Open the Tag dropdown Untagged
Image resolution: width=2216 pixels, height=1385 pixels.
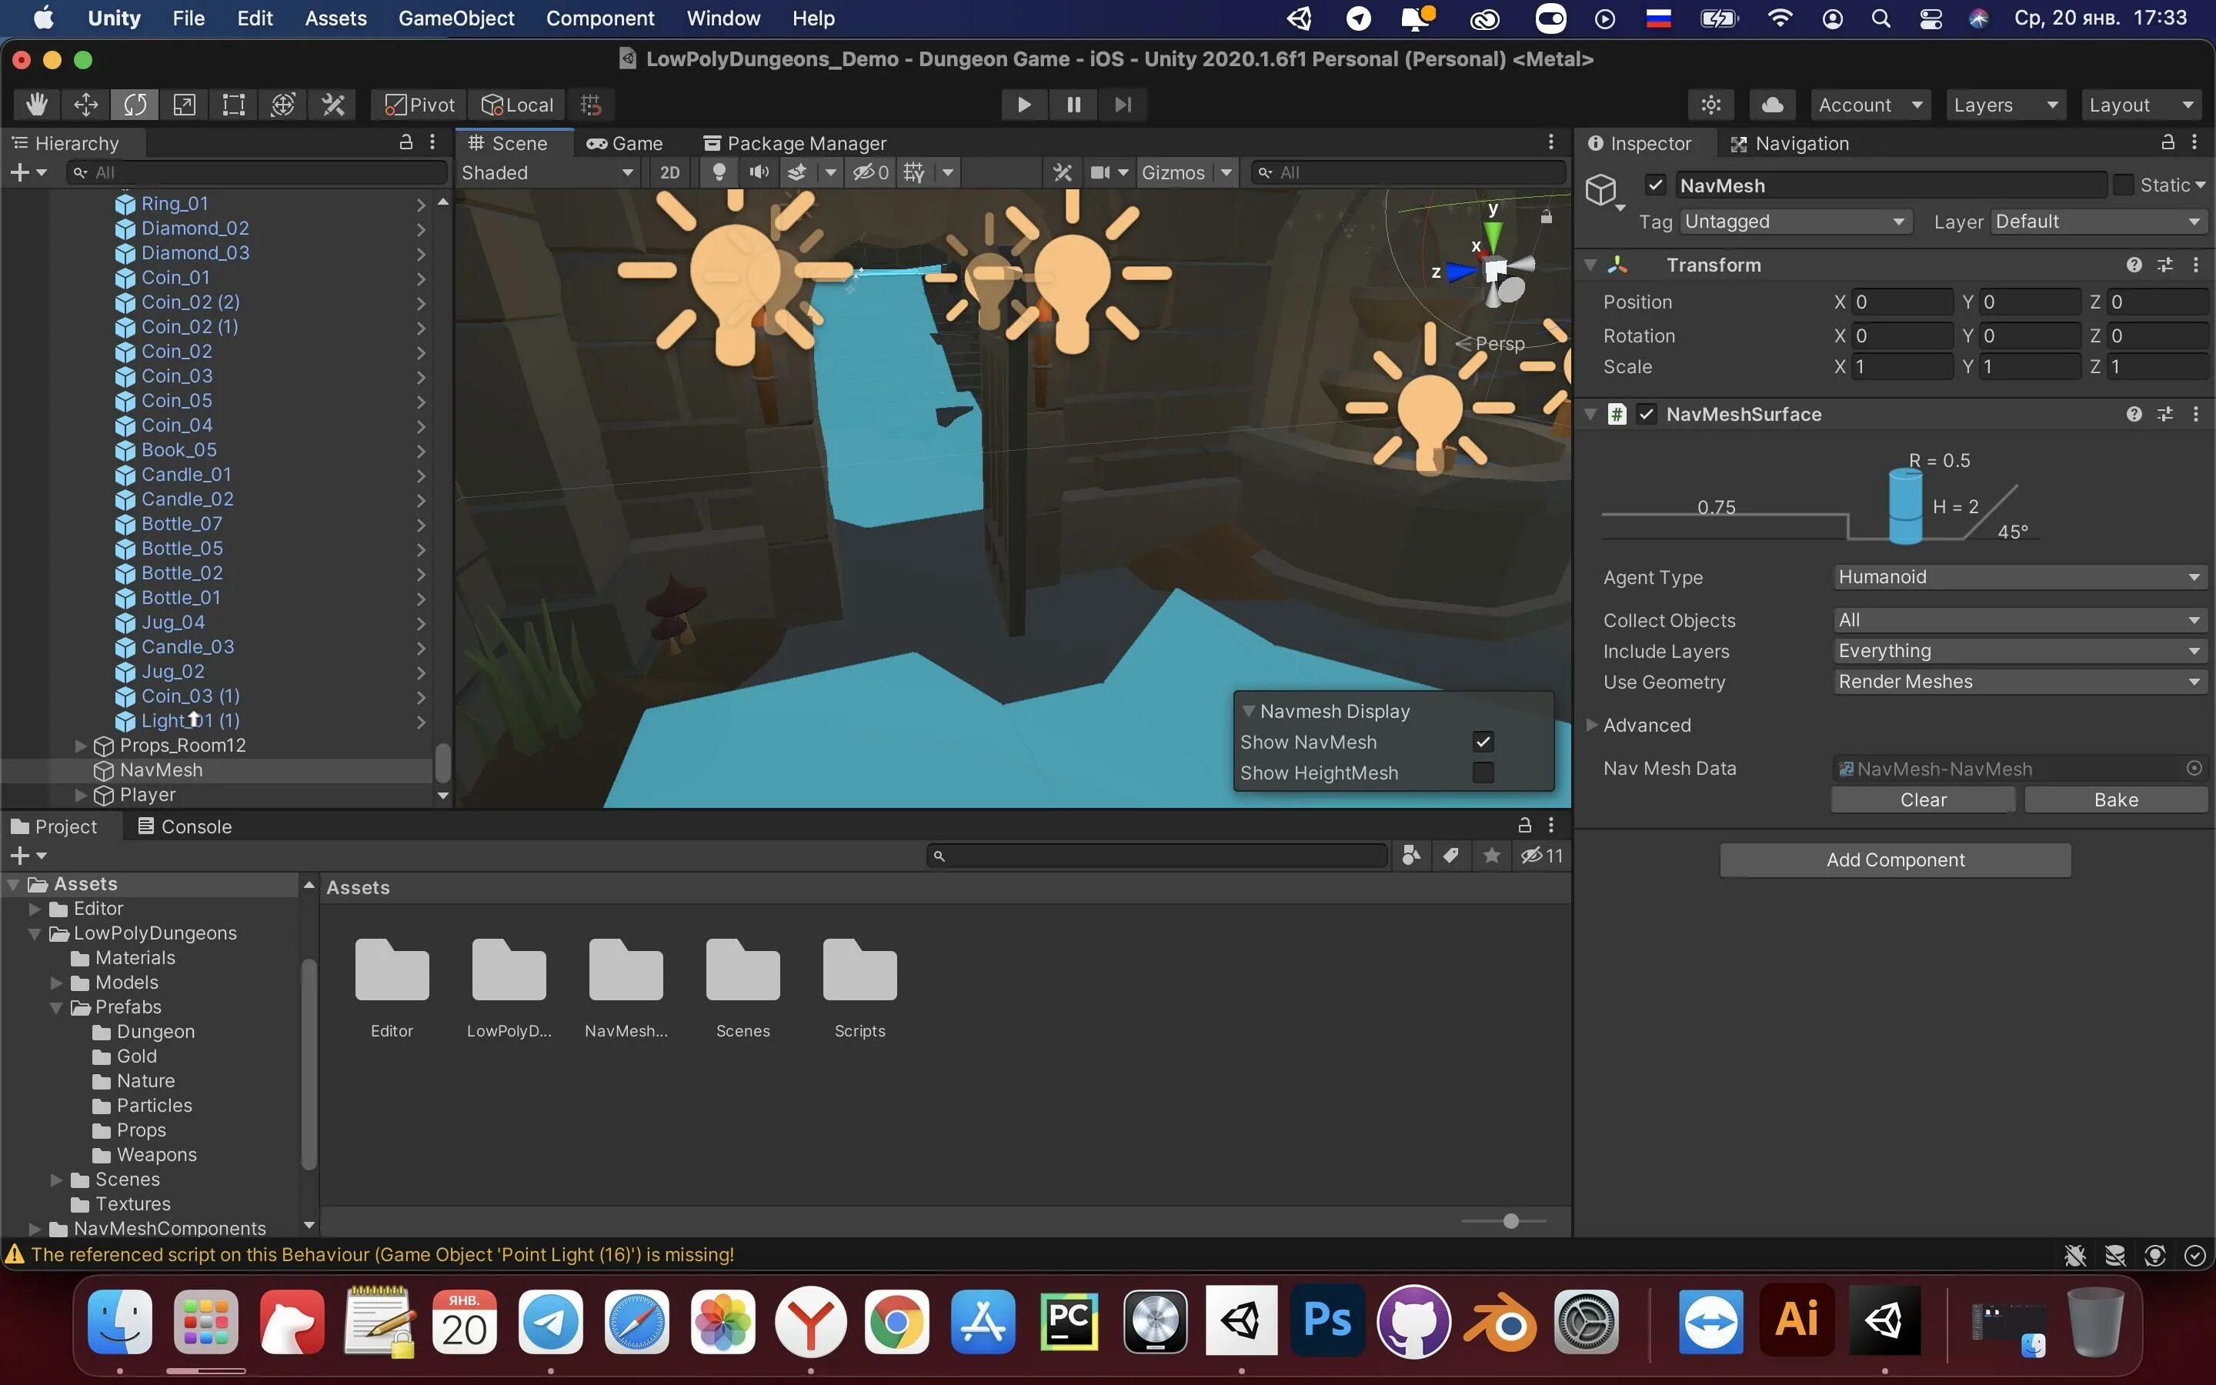click(x=1795, y=222)
